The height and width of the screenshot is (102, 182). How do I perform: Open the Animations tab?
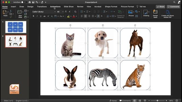click(55, 7)
